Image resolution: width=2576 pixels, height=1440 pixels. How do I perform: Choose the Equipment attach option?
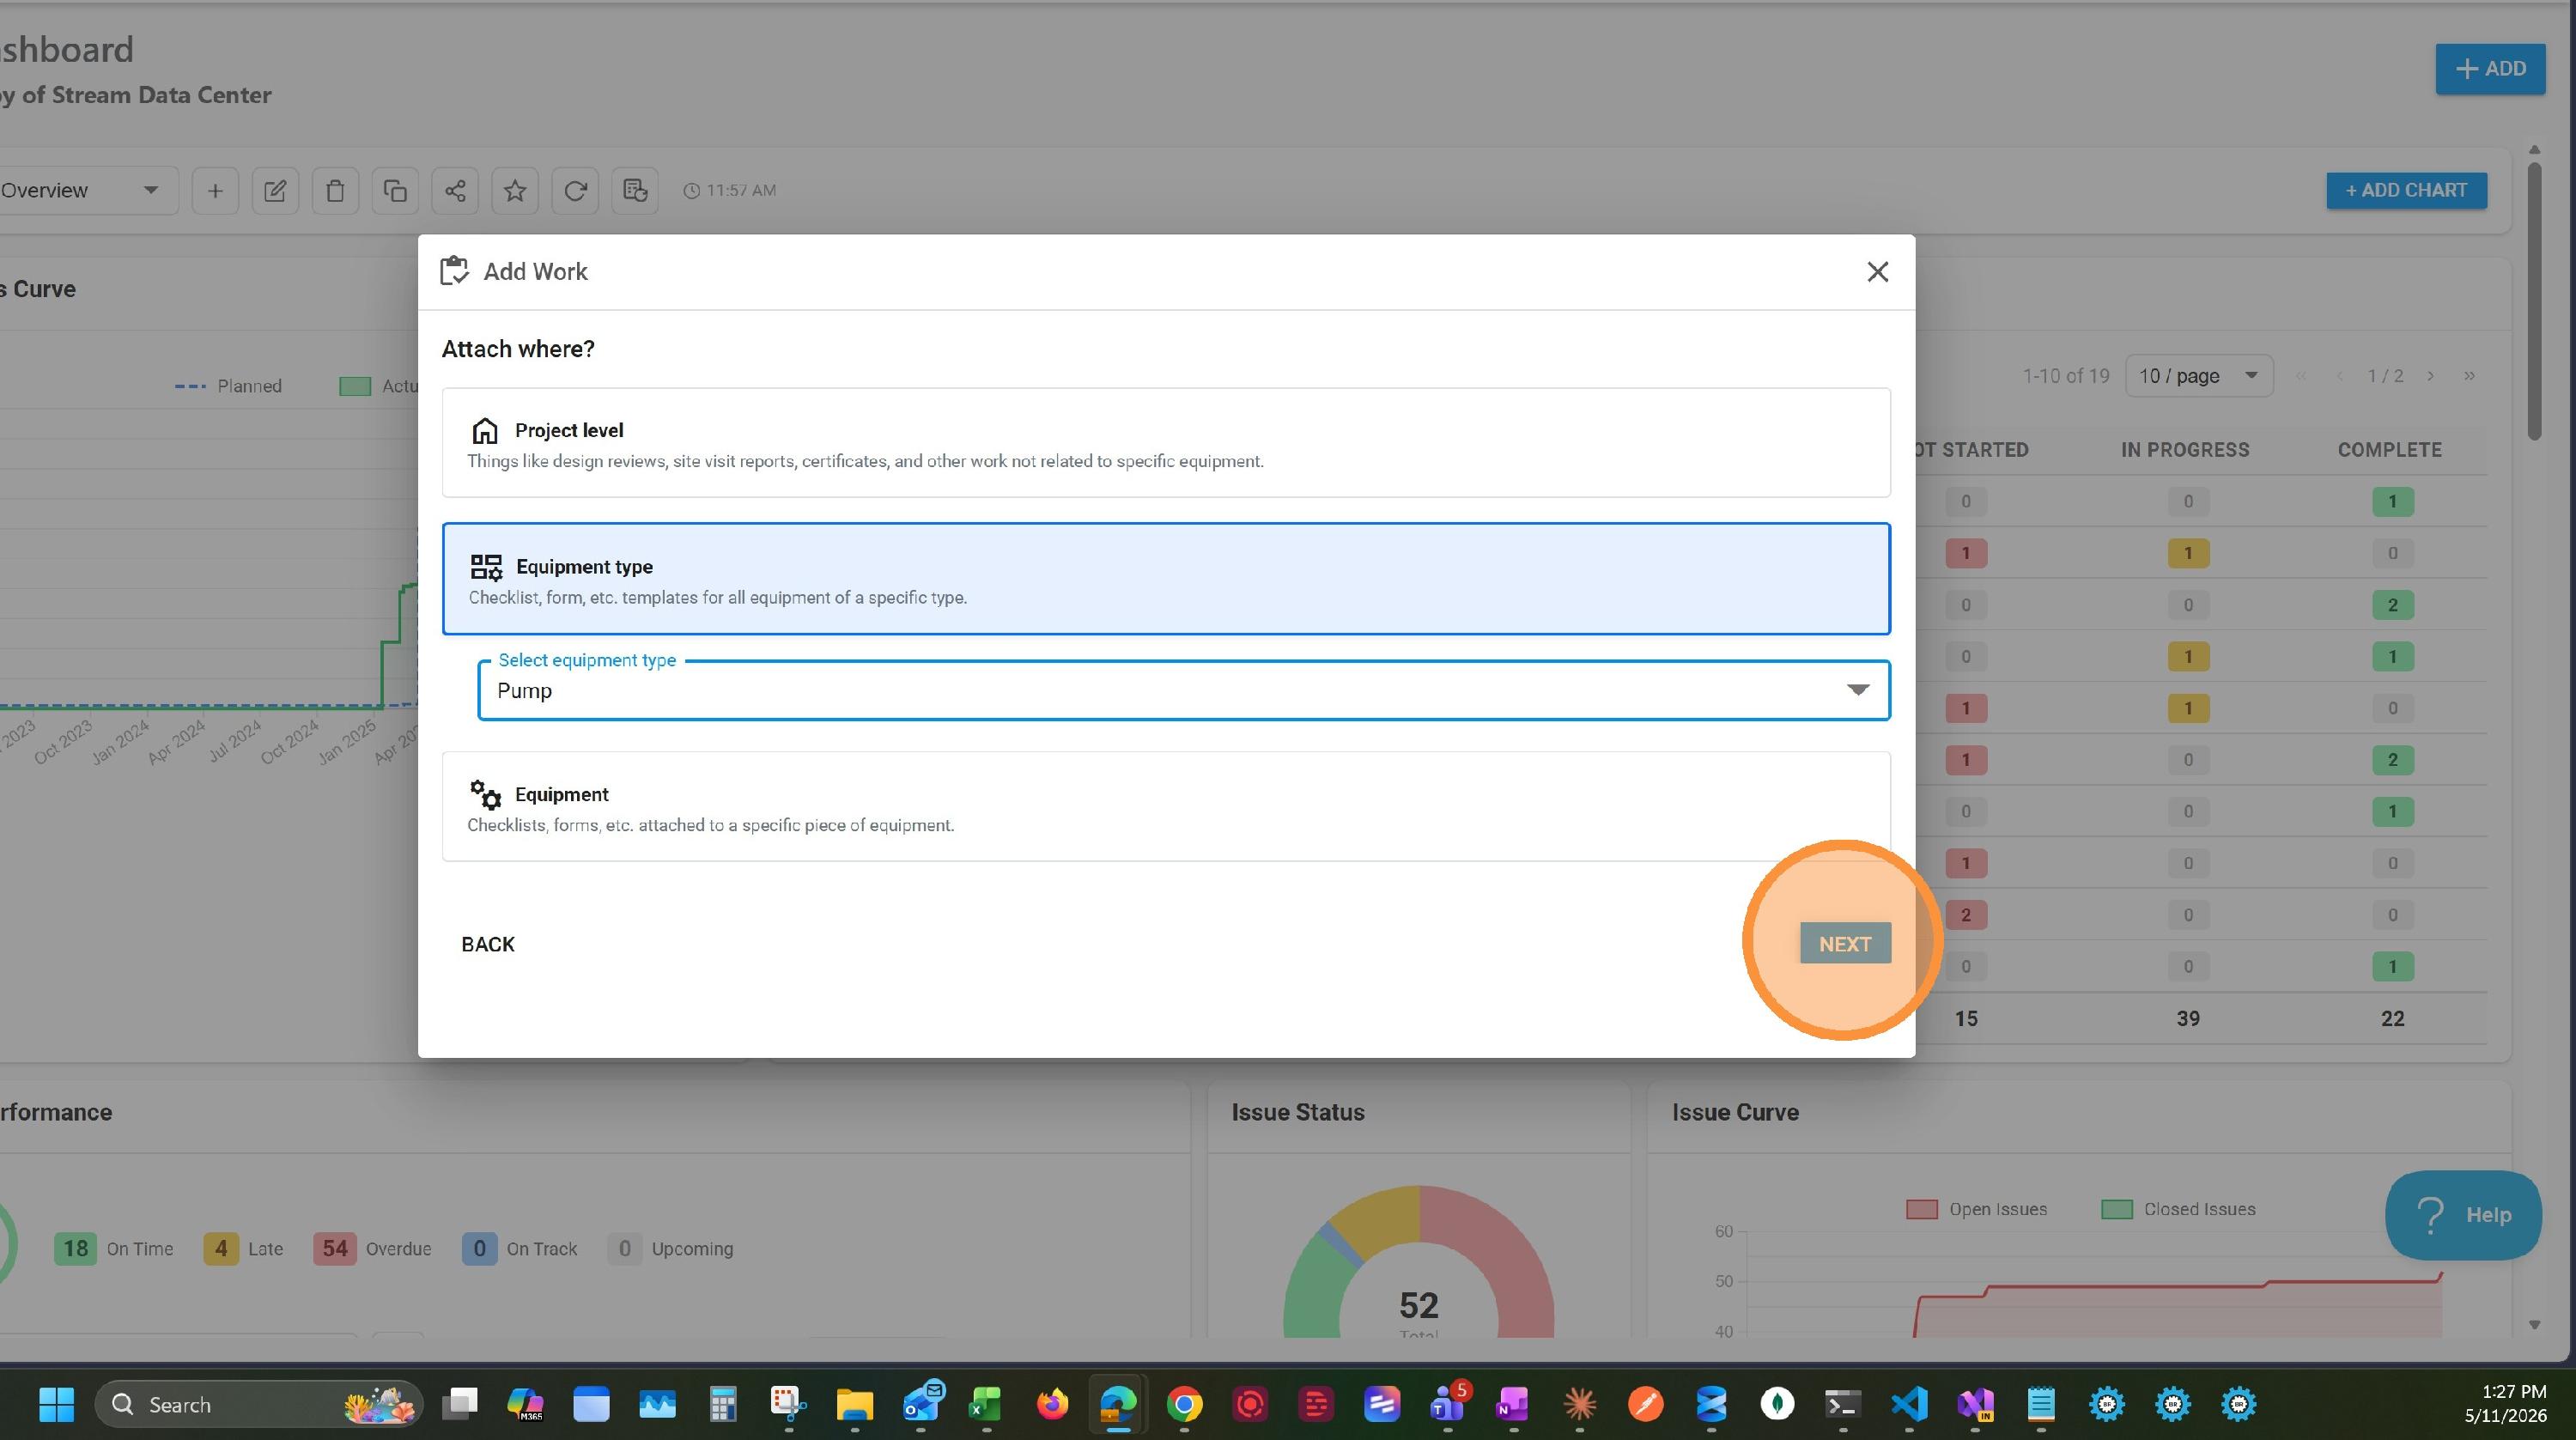(1166, 806)
